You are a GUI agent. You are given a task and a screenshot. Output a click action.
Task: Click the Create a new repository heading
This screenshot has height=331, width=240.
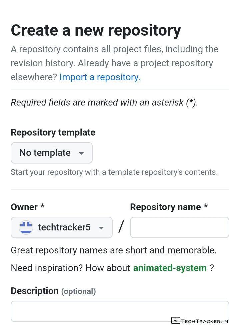96,30
